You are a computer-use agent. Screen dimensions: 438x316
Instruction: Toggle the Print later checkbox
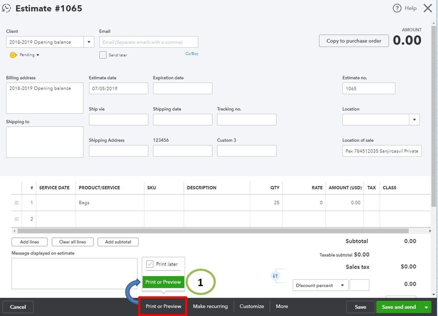pyautogui.click(x=150, y=264)
